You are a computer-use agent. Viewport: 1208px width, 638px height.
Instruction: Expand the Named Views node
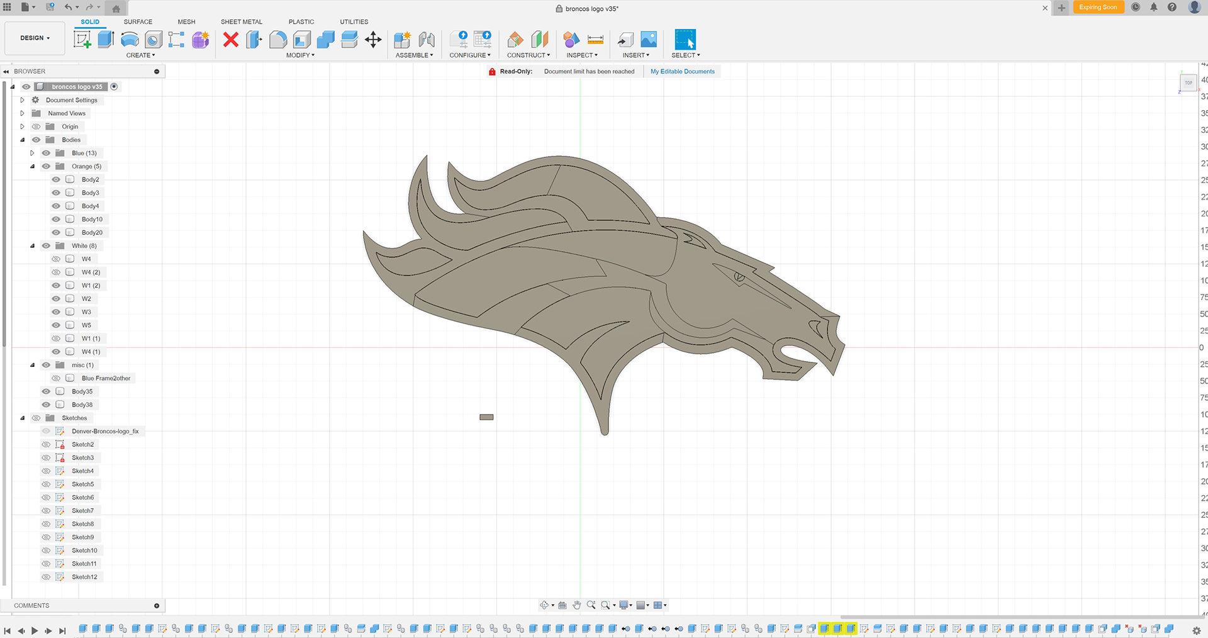(22, 113)
